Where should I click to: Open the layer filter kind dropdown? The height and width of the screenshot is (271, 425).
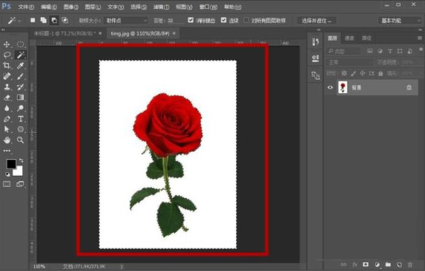(x=344, y=51)
